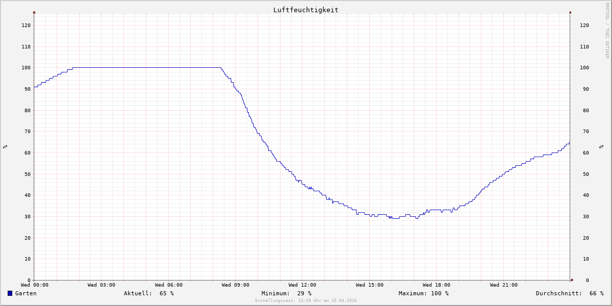Click the red arrow ending the time axis
This screenshot has height=306, width=612.
[572, 280]
